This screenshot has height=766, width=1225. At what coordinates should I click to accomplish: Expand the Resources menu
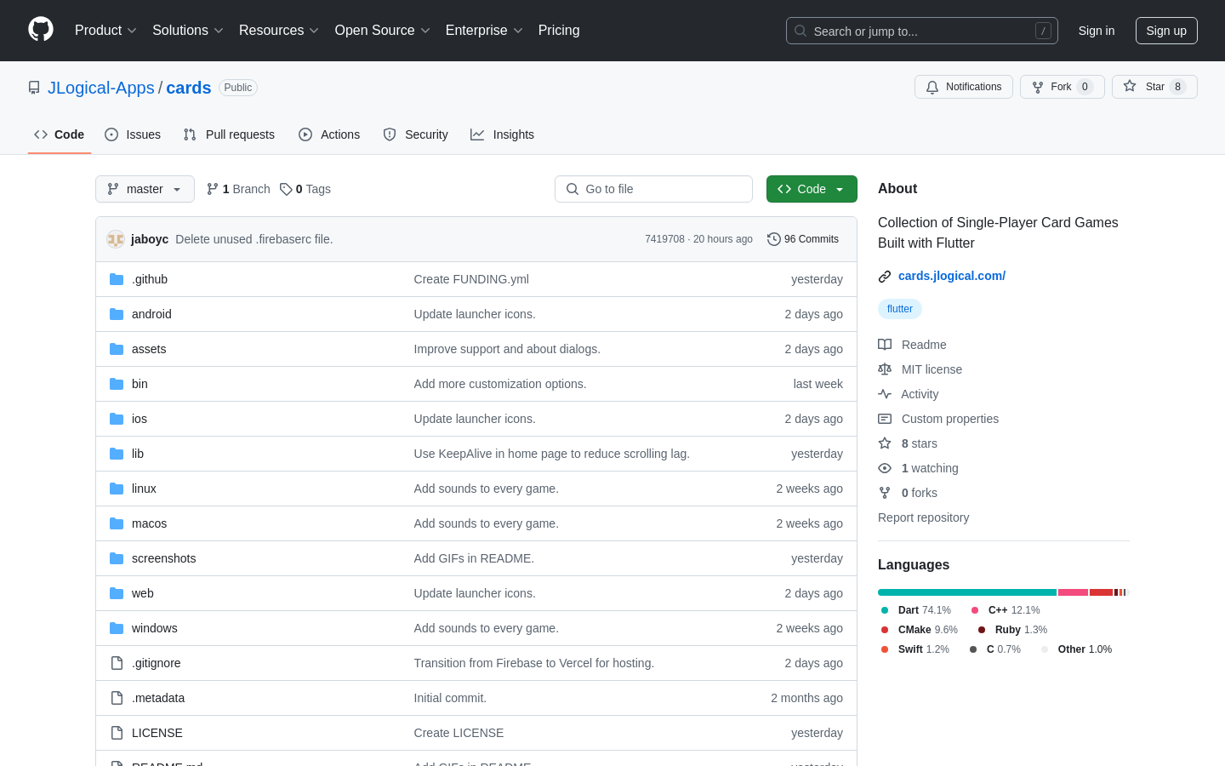tap(279, 31)
